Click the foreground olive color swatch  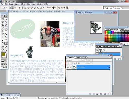[x=3, y=54]
